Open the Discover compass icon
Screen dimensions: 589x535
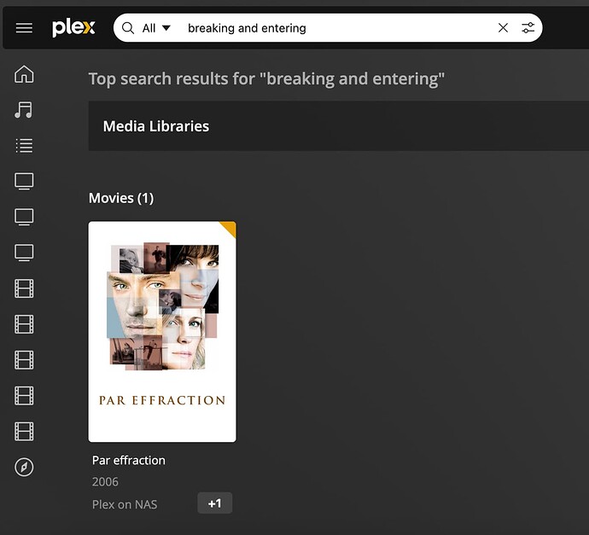click(x=24, y=467)
